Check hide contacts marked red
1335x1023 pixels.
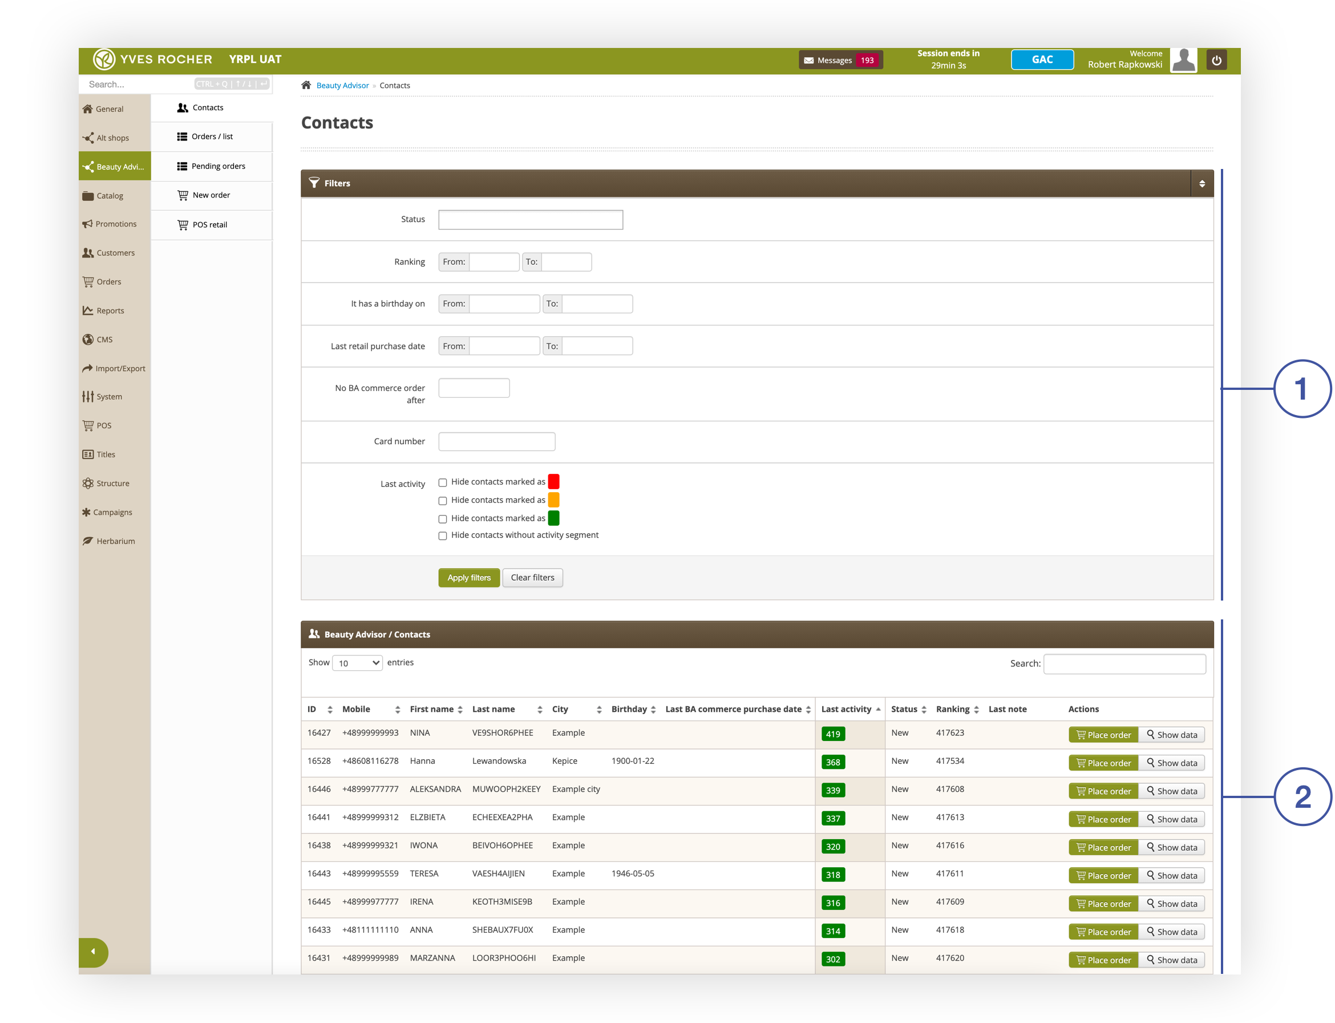point(443,483)
